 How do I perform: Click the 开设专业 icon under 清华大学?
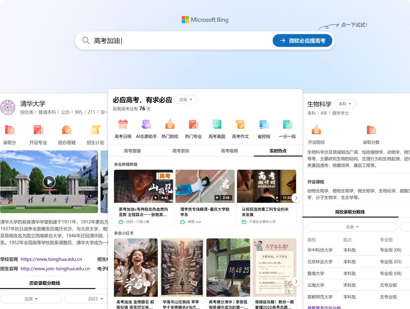38,130
